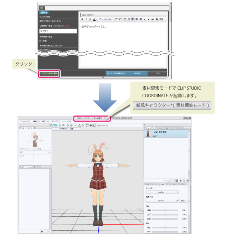
Task: Click the CLIP cloud icon in the COORDINATE toolbar
Action: pos(55,126)
